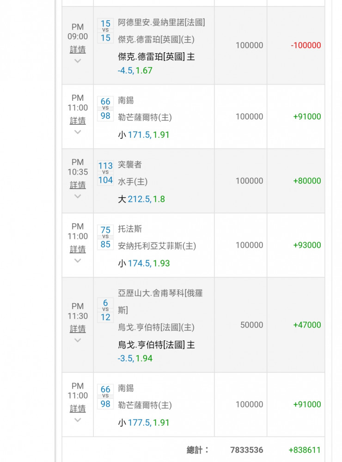Image resolution: width=342 pixels, height=462 pixels.
Task: Click the 15 vs 15 score box
Action: click(x=105, y=30)
